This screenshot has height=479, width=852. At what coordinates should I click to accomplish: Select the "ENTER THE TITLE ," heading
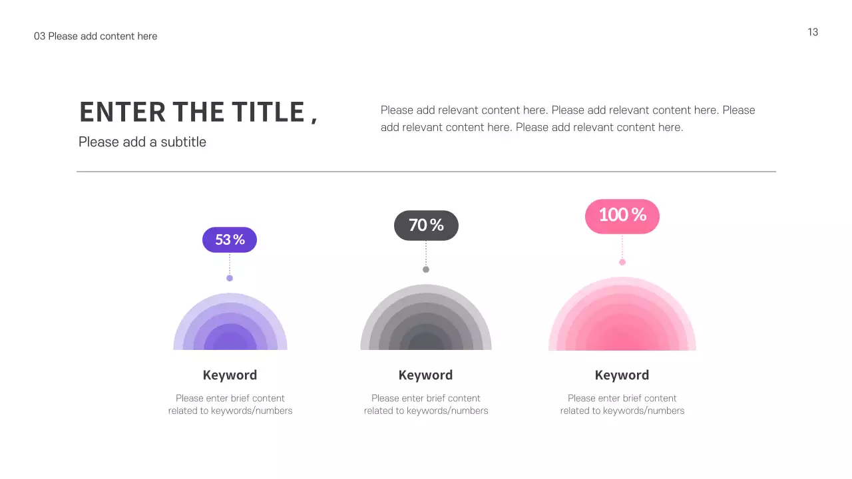click(198, 112)
